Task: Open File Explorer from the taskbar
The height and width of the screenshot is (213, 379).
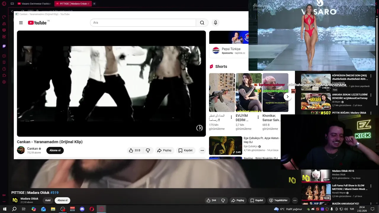Action: [53, 209]
